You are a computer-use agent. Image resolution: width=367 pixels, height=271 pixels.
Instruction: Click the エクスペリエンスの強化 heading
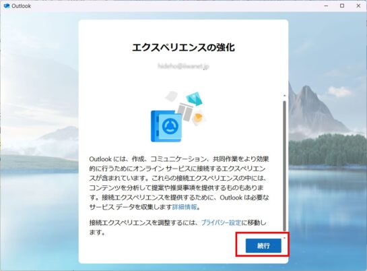tap(183, 48)
